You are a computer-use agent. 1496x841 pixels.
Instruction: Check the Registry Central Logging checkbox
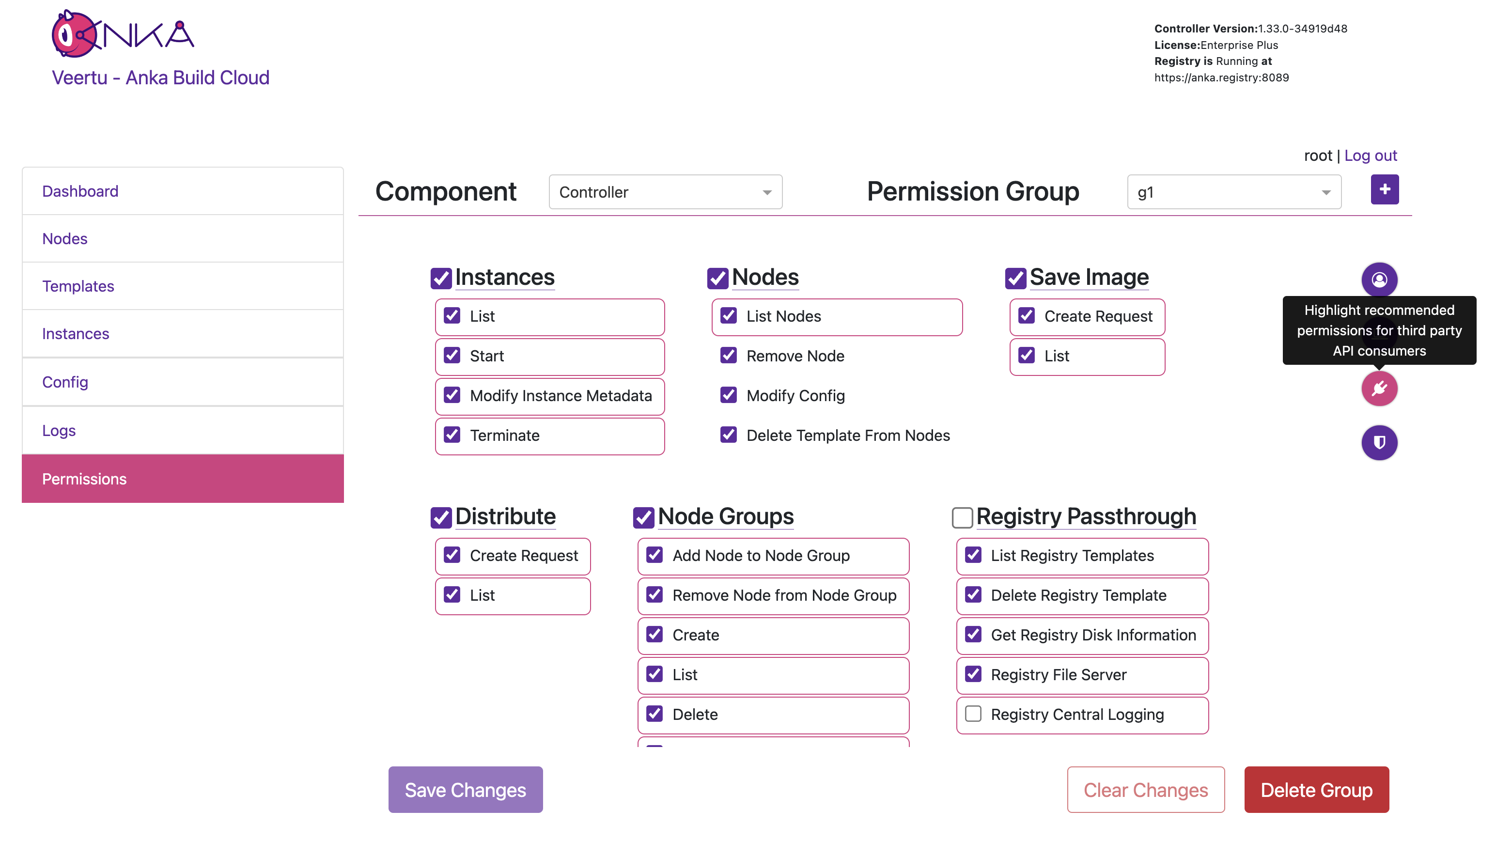[x=973, y=714]
